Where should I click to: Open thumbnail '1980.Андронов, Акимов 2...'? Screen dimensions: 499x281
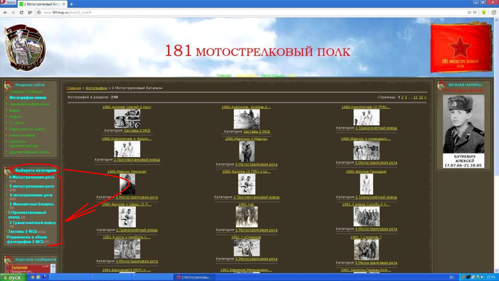coord(247,119)
